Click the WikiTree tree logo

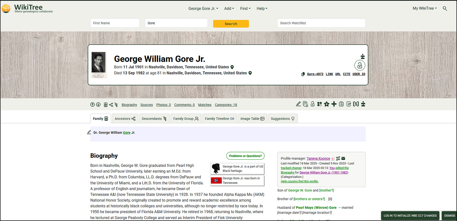(6, 8)
